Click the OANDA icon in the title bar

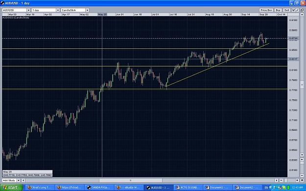[2, 3]
